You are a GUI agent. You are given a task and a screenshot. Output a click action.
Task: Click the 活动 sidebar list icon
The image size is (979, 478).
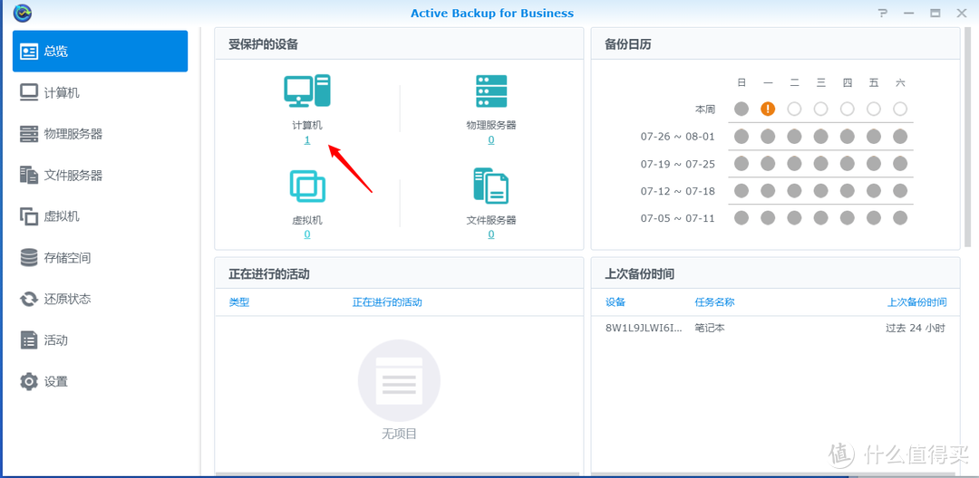click(x=29, y=340)
